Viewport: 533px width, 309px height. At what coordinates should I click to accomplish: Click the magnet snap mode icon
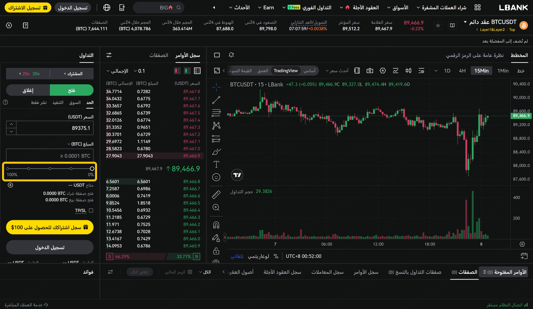click(216, 225)
